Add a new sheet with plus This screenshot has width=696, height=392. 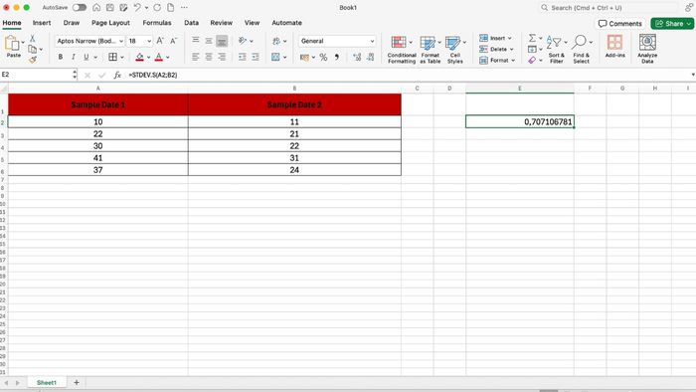[77, 382]
